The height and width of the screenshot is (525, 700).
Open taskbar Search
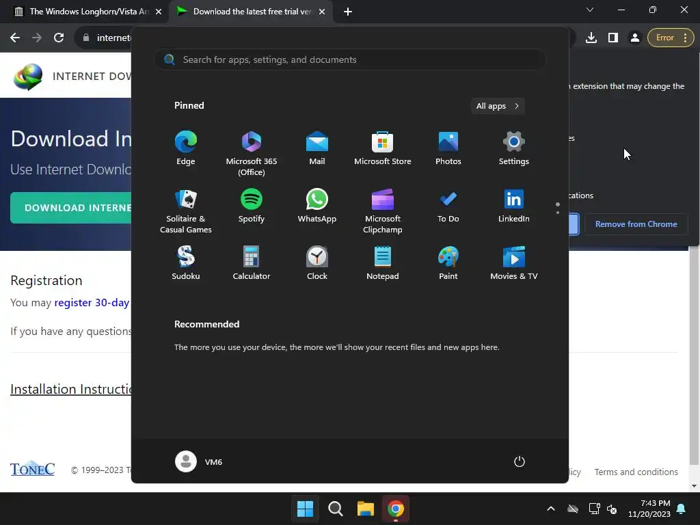point(335,509)
